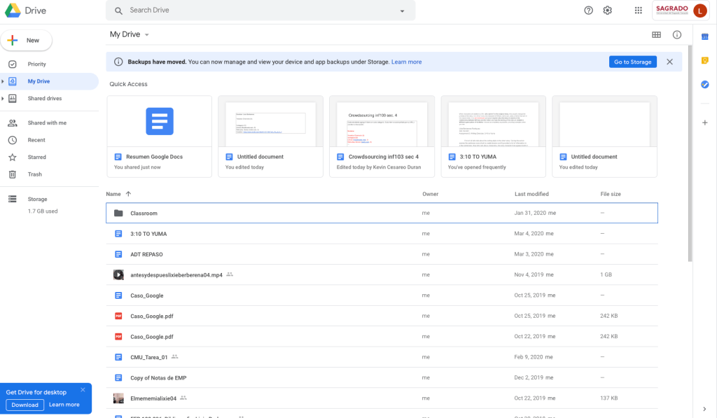Viewport: 717px width, 418px height.
Task: Click the Storage icon in the sidebar
Action: click(13, 199)
